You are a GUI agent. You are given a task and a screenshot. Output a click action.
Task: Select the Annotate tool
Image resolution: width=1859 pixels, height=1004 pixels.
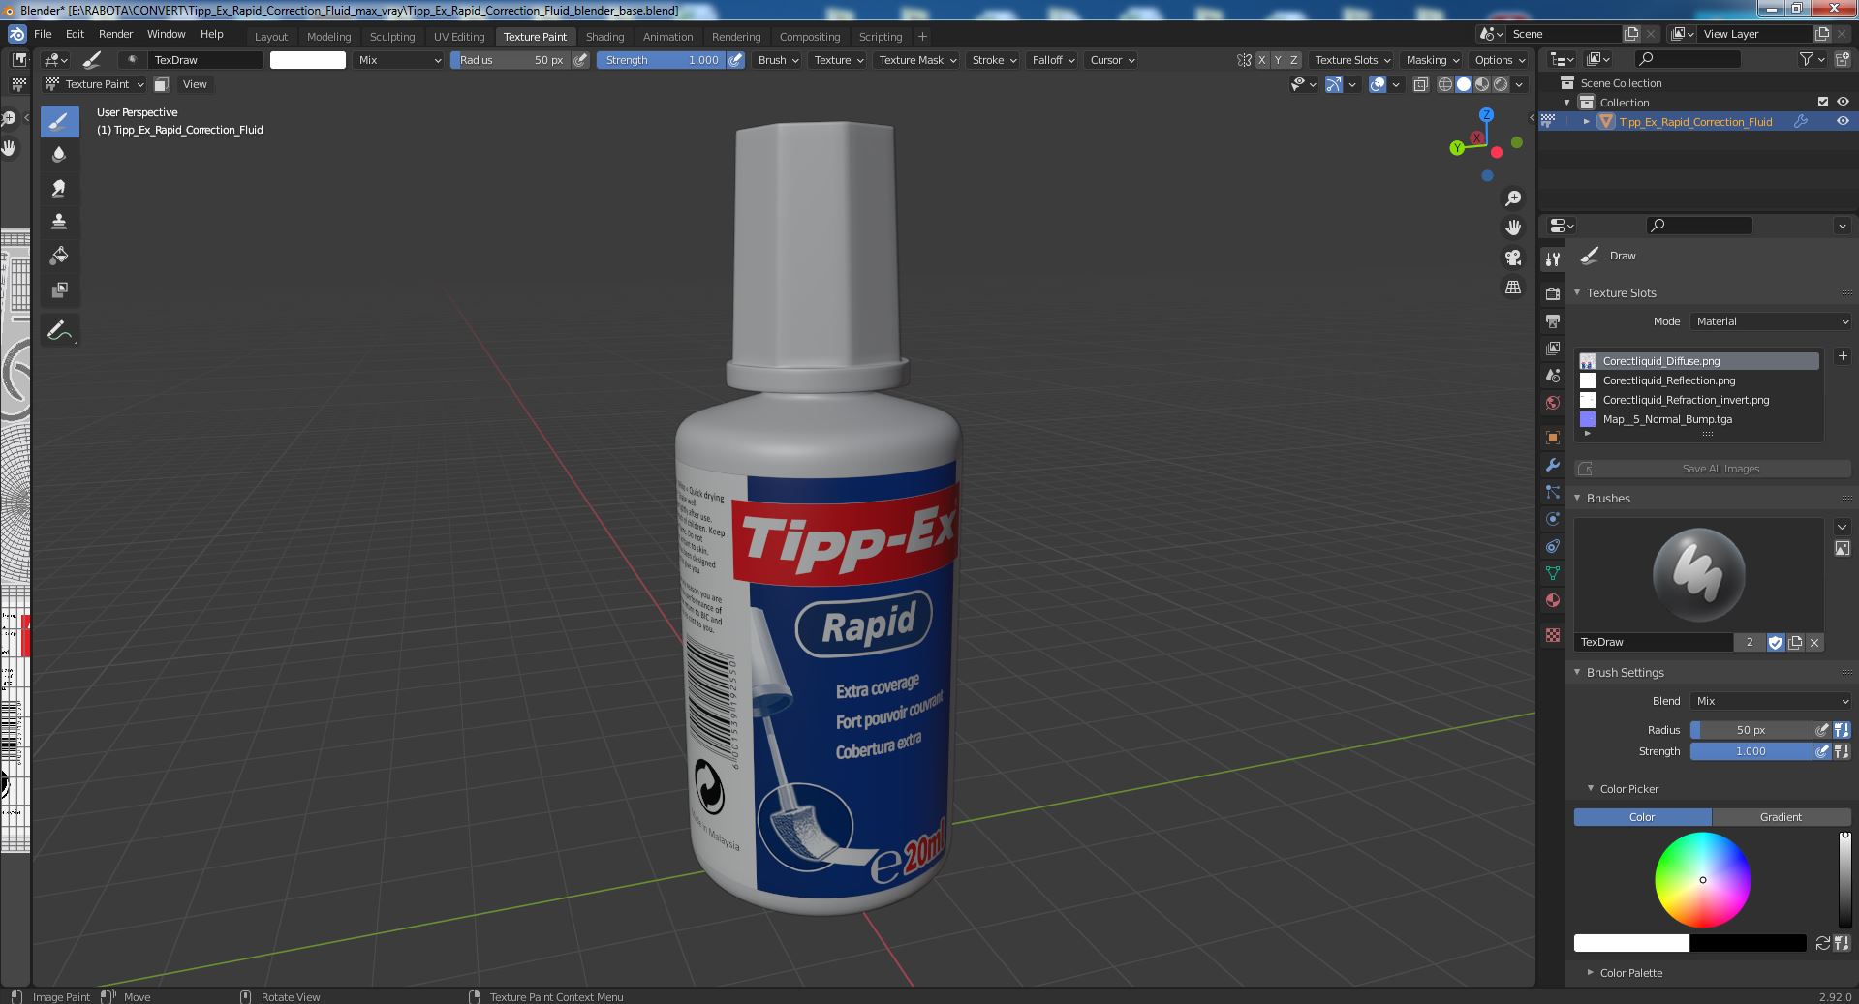tap(59, 330)
